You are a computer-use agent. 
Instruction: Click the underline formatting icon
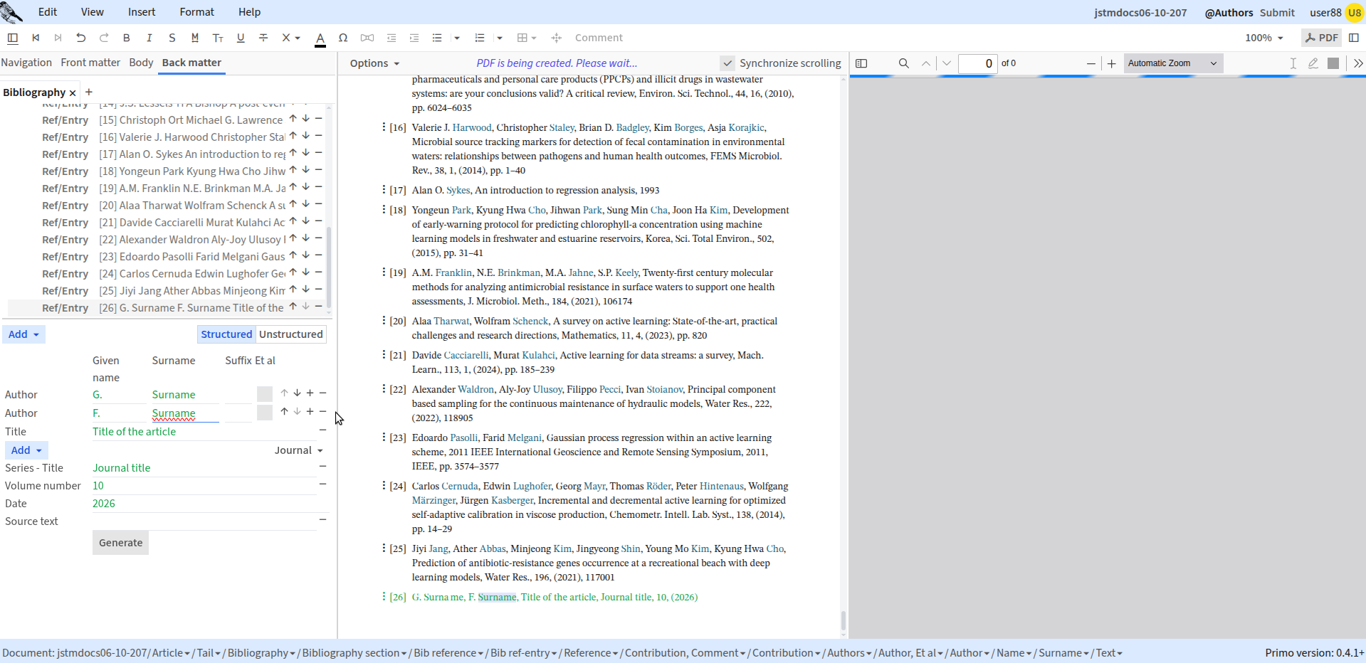tap(241, 38)
